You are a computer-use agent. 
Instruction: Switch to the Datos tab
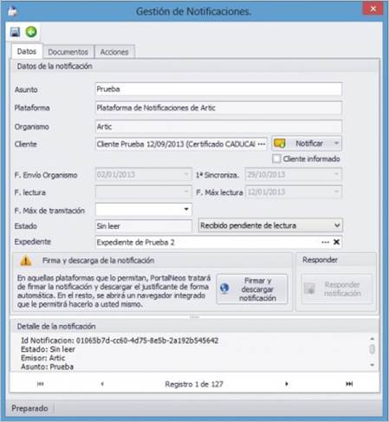[27, 51]
